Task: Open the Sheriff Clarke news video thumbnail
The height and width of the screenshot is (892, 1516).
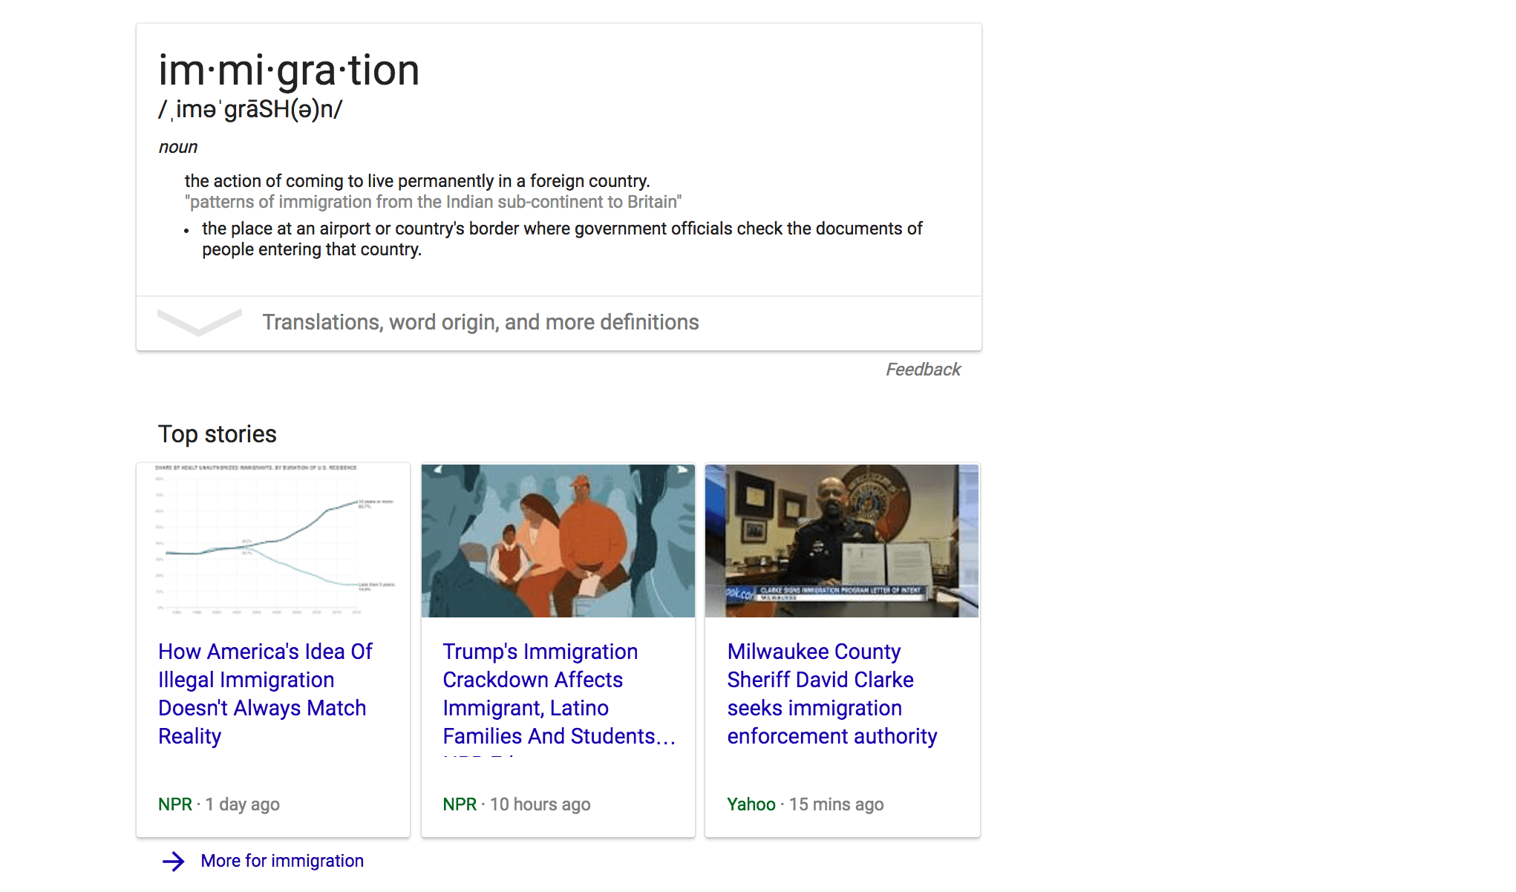Action: [842, 541]
